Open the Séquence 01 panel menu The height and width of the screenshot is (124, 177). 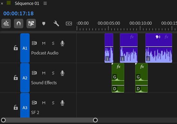[x=45, y=4]
